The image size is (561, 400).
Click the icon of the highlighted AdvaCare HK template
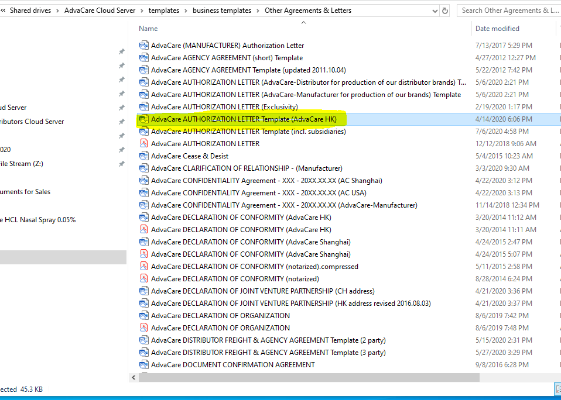coord(143,119)
